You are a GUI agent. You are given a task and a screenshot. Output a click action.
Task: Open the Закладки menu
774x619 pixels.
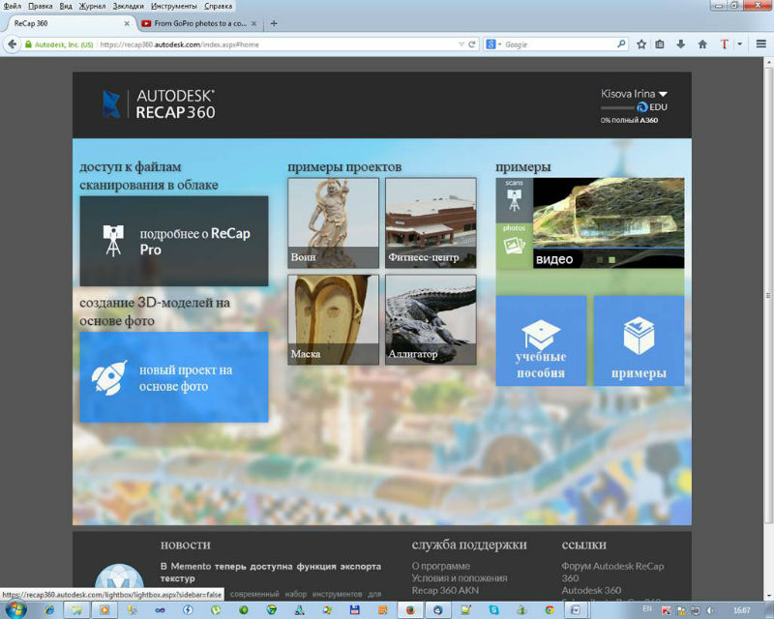click(128, 6)
